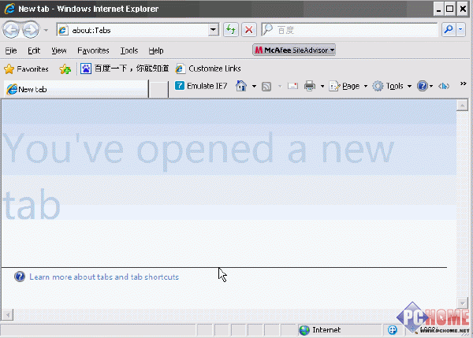Select the New tab tab
473x338 pixels.
click(76, 89)
